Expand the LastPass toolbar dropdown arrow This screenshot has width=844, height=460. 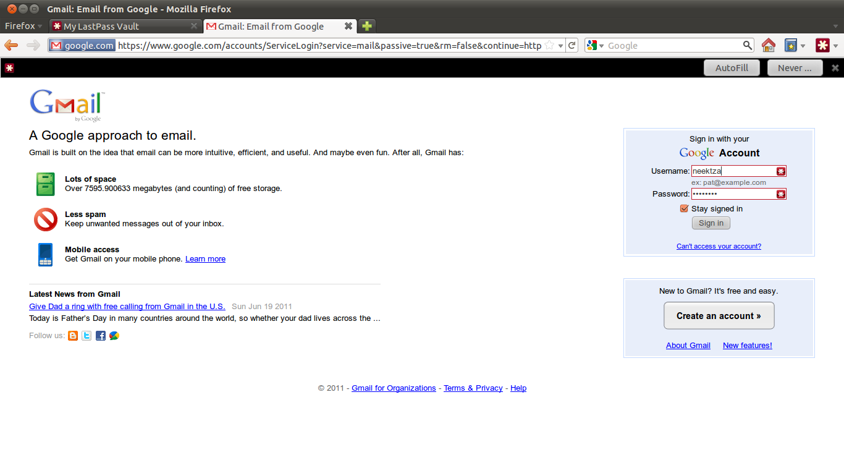835,46
